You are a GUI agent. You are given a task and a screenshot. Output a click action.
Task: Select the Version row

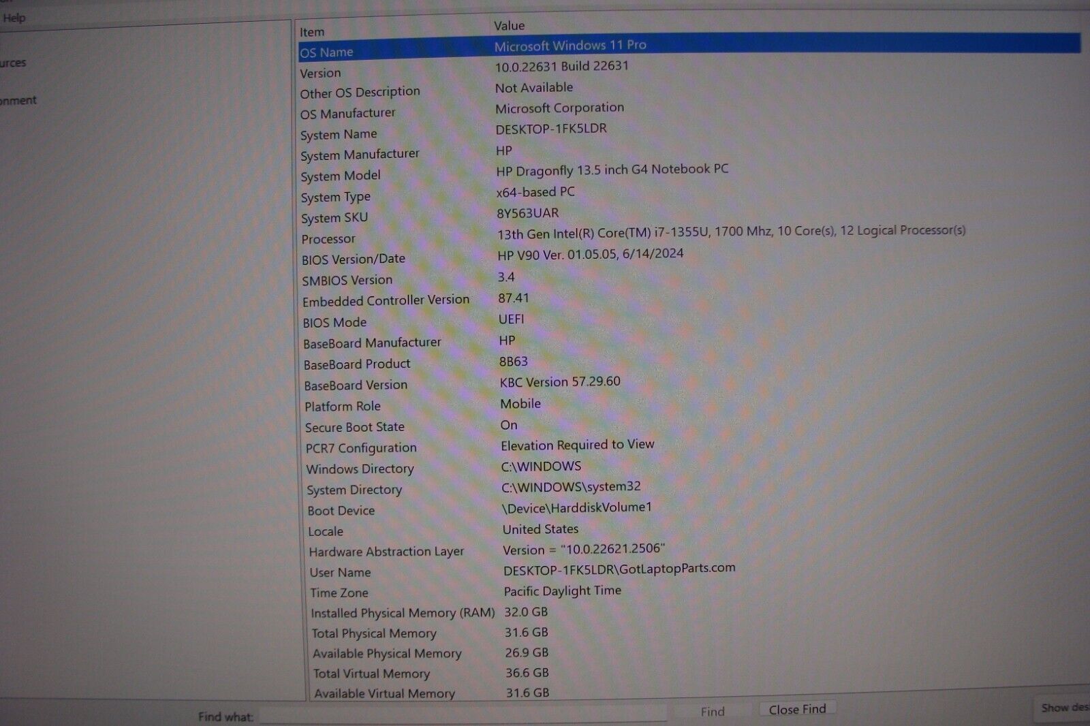tap(689, 69)
